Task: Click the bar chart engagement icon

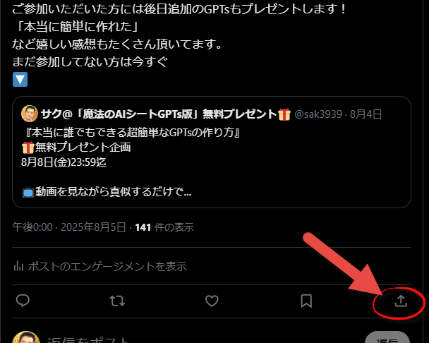Action: 18,266
